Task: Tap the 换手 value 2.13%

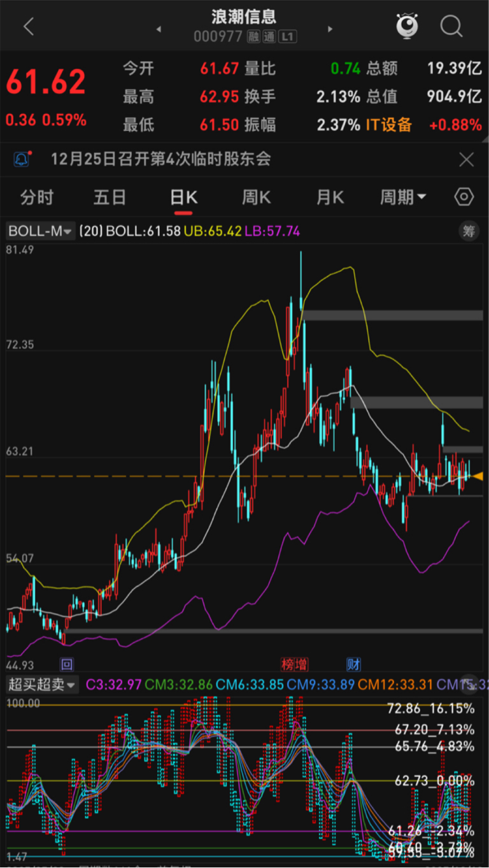Action: pos(339,97)
